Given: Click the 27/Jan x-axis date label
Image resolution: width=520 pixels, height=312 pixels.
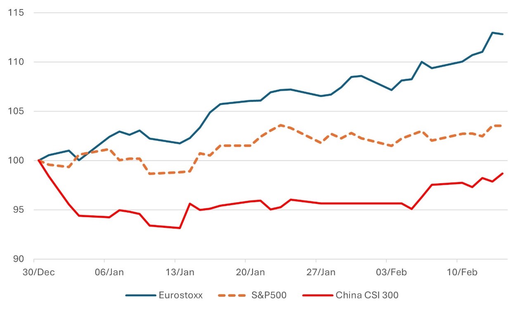Looking at the screenshot, I should click(316, 272).
